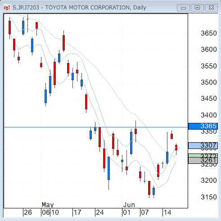Viewport: 221px width, 221px height.
Task: Click the Jun month label
Action: (129, 205)
